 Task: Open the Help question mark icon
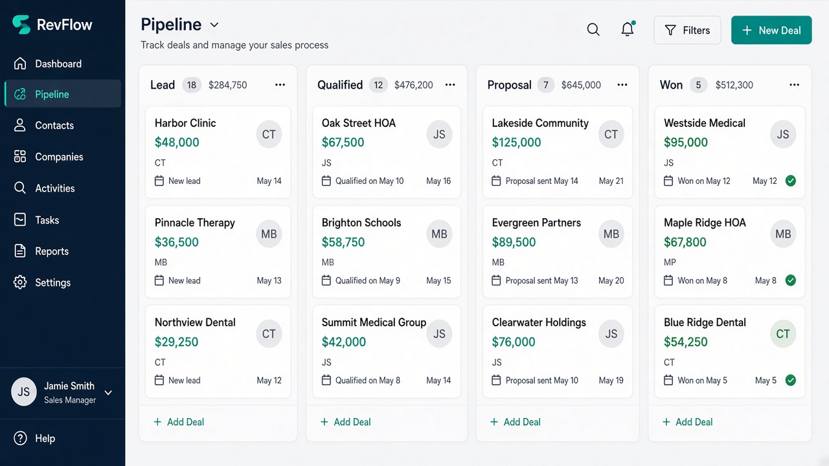(x=21, y=438)
